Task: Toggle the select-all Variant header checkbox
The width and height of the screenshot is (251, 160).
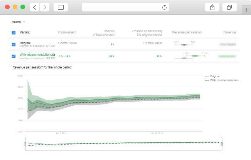Action: point(14,33)
